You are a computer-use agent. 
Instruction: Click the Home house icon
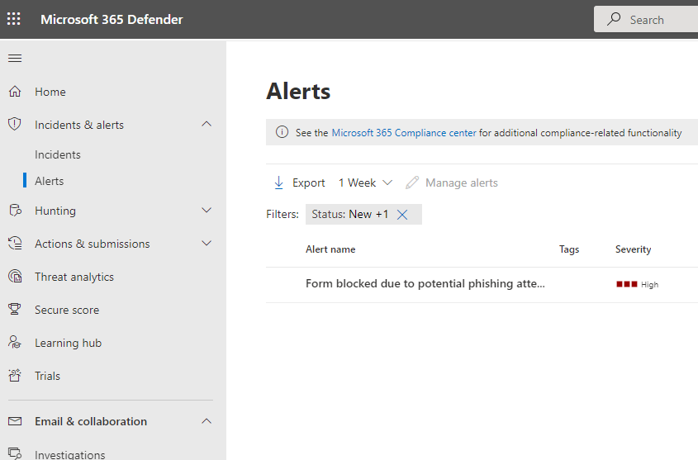[15, 92]
